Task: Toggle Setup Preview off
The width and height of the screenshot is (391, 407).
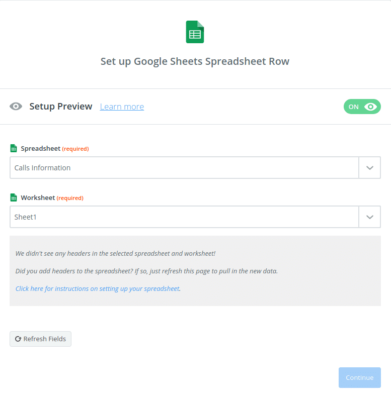Action: [362, 107]
